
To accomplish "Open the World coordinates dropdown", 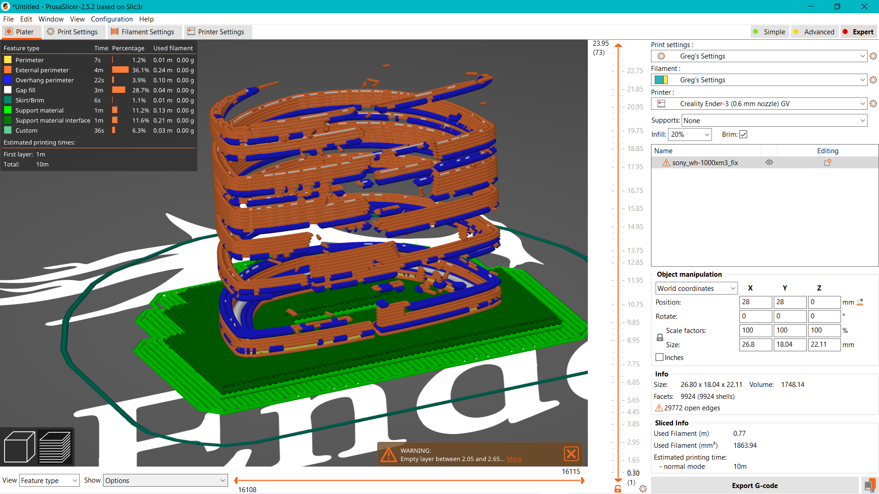I will 696,288.
